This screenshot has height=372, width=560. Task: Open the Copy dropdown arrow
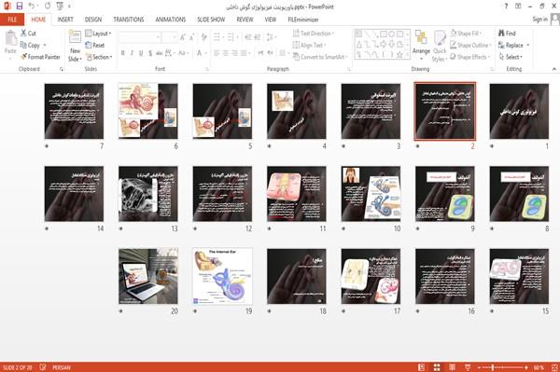[x=45, y=45]
